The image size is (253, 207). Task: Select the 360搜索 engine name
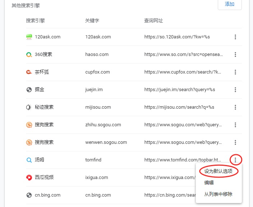tap(43, 55)
